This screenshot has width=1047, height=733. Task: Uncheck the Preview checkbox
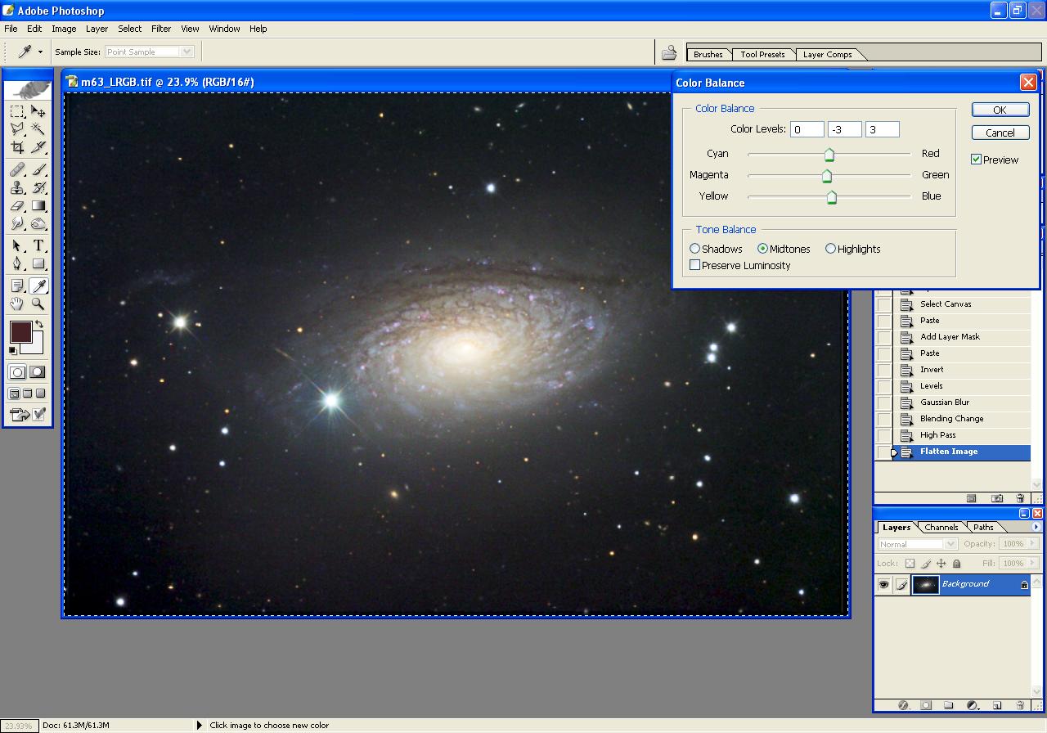[976, 160]
